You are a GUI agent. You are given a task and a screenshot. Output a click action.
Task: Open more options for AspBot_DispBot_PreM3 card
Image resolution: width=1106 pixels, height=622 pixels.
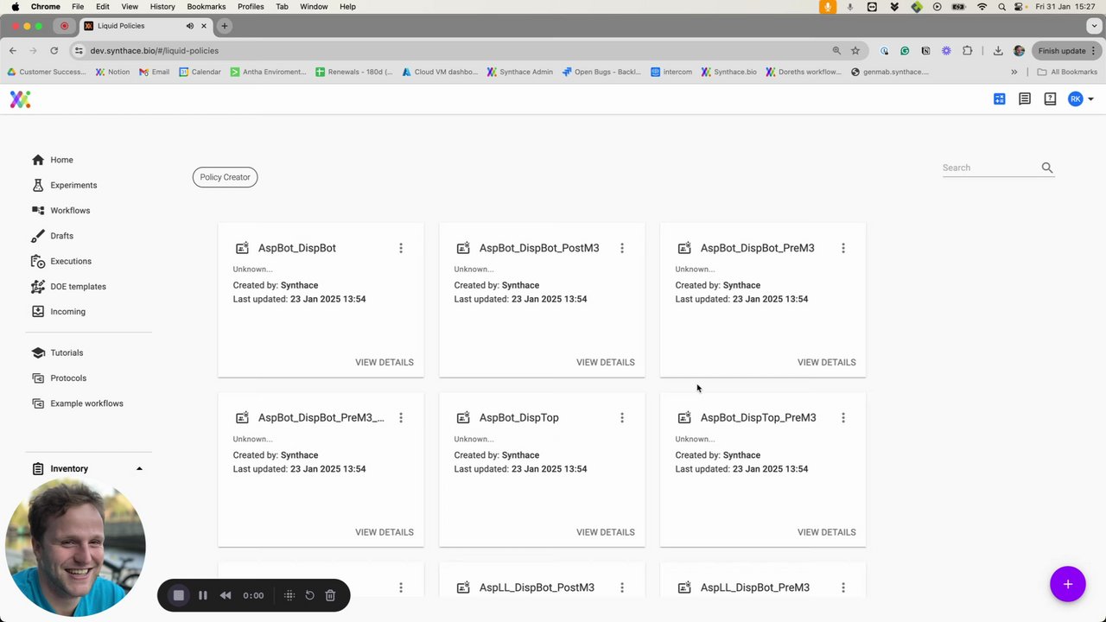tap(843, 248)
